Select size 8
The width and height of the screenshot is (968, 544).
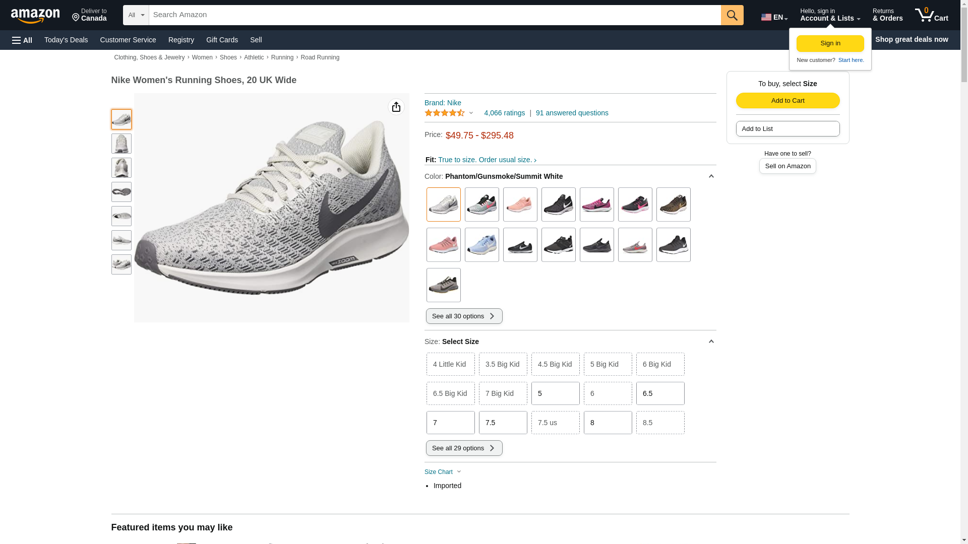click(x=608, y=423)
